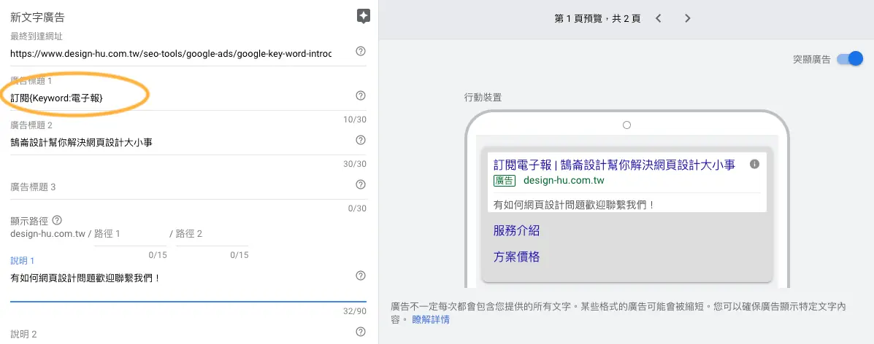Click preview description 有如何網頁設計問題歡迎聯繫我們！
This screenshot has width=874, height=344.
[574, 205]
